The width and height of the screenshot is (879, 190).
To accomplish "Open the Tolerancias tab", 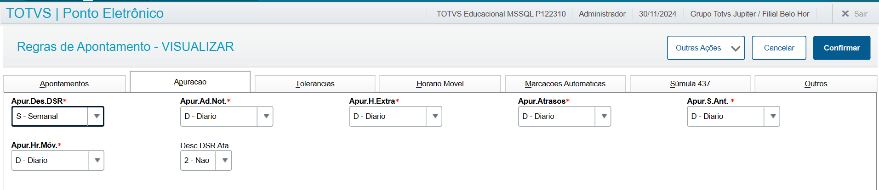I will click(x=315, y=84).
